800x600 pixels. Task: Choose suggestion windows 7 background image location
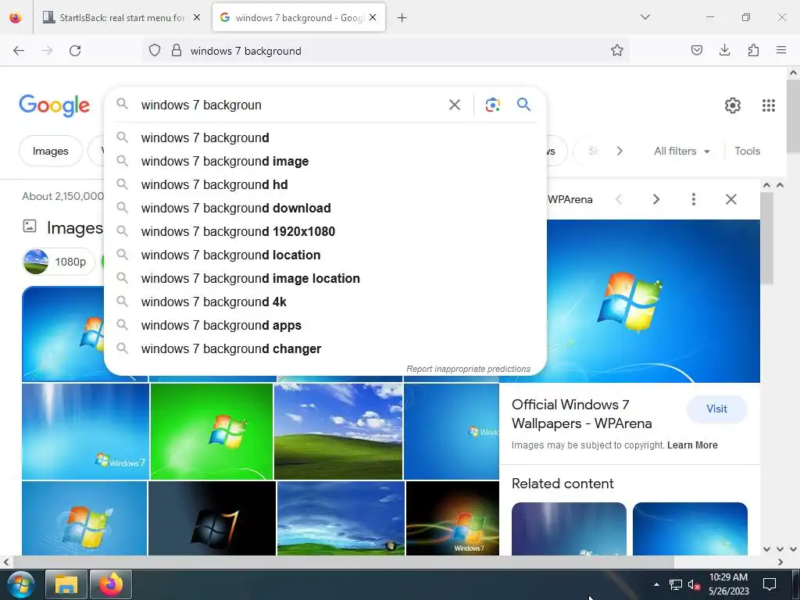326,279
